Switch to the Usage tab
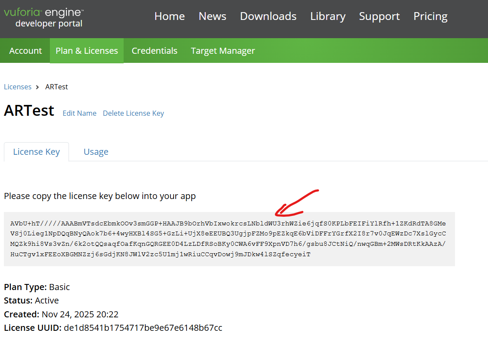The width and height of the screenshot is (488, 349). pyautogui.click(x=96, y=152)
